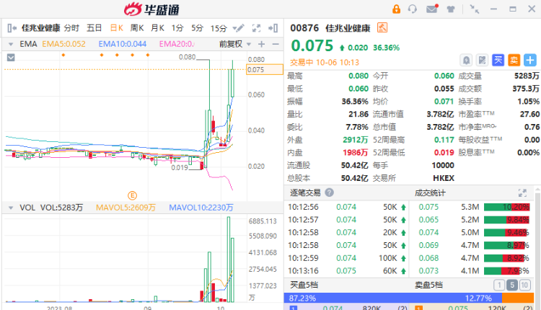Click the 量比 value 21.86
541x310 pixels.
(359, 114)
